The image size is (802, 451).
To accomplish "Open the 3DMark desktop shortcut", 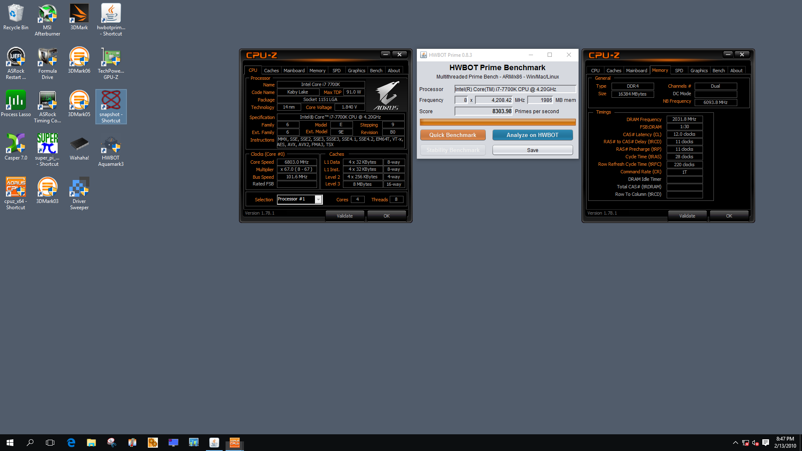I will coord(79,17).
